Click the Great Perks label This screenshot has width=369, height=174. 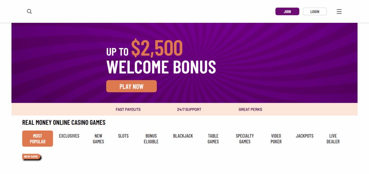(x=250, y=109)
